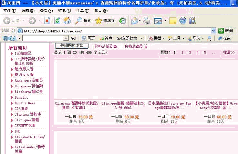
Task: Open Search (搜索) magnifier toolbar button
Action: point(83,21)
